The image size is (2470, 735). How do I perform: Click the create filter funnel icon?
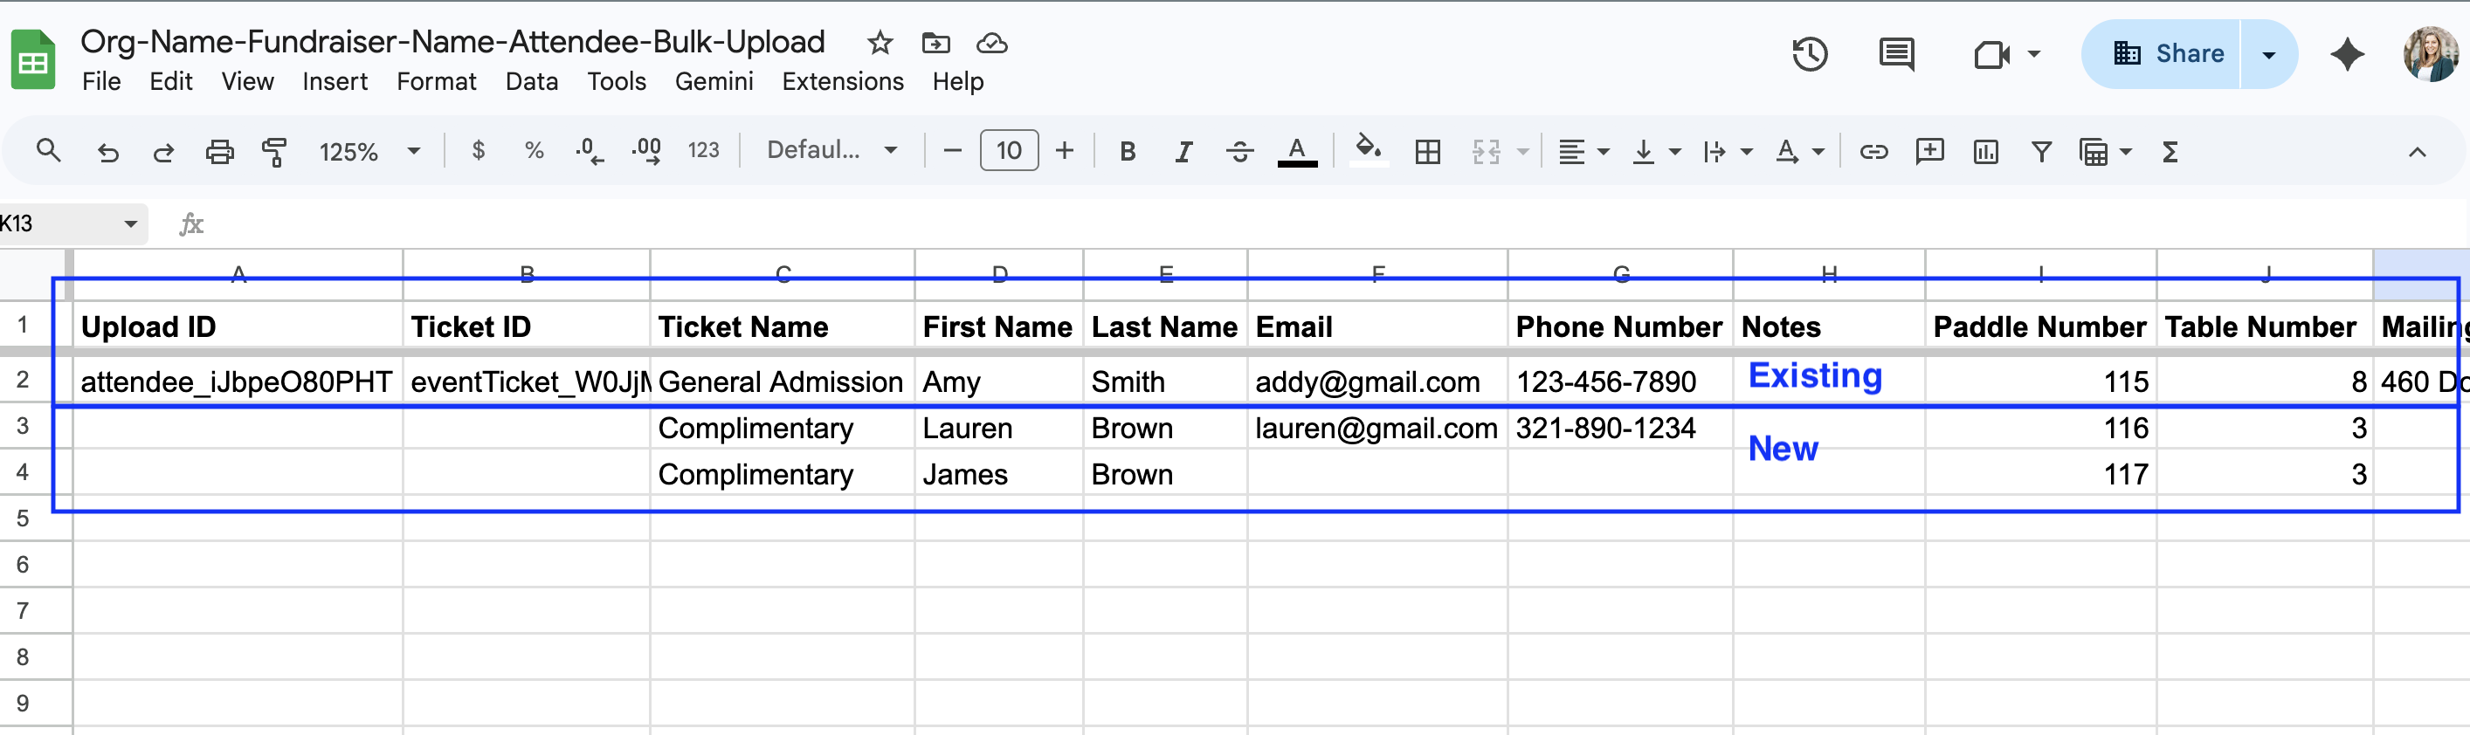(x=2041, y=151)
